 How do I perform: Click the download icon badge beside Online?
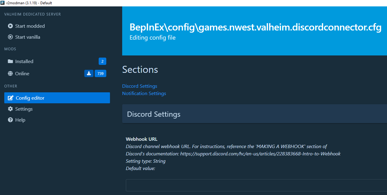(89, 73)
